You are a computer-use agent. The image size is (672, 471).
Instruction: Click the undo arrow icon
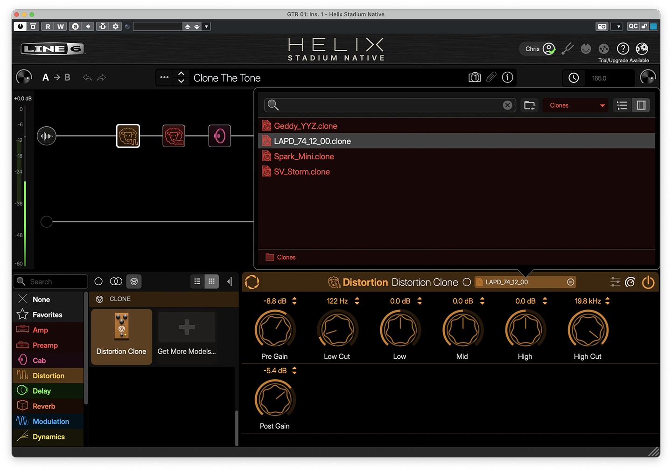coord(87,77)
